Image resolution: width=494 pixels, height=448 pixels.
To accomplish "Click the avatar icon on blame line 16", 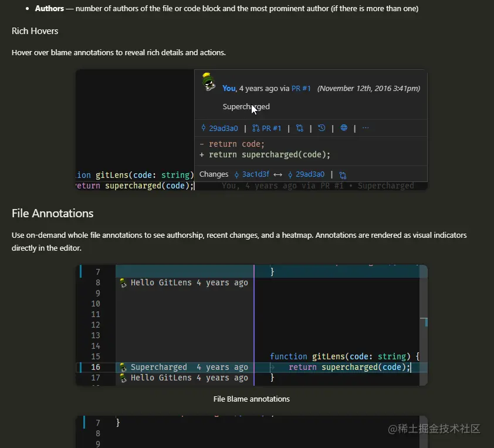I will point(123,368).
